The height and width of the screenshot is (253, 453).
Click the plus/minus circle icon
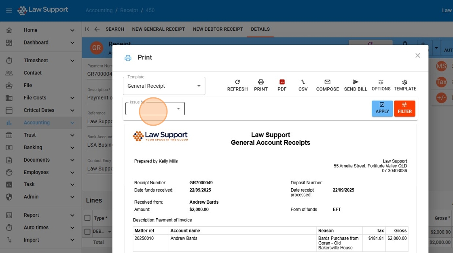(x=441, y=98)
